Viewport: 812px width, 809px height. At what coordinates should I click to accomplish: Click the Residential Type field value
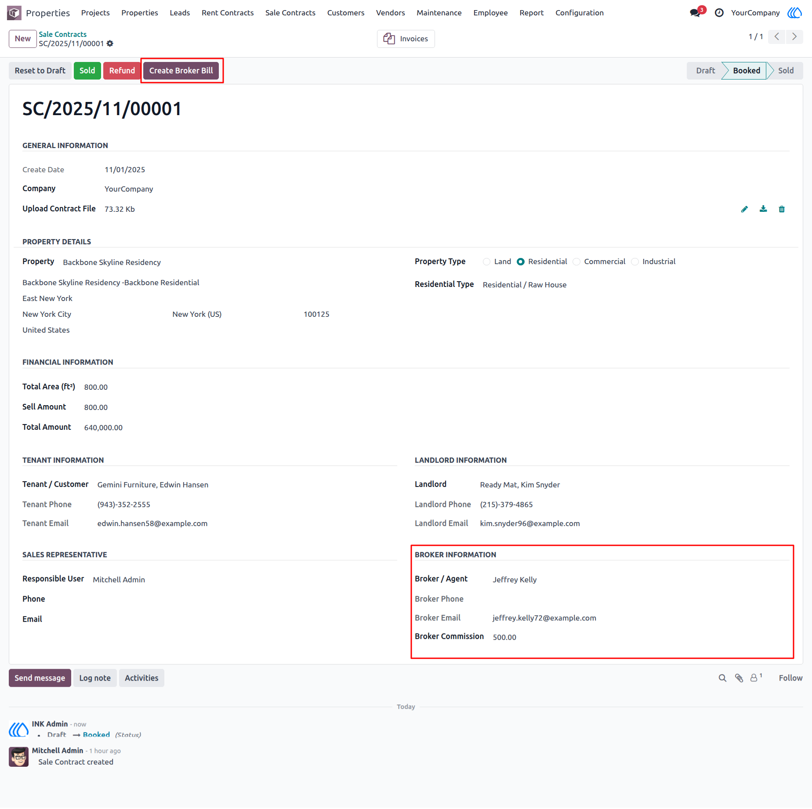click(524, 285)
